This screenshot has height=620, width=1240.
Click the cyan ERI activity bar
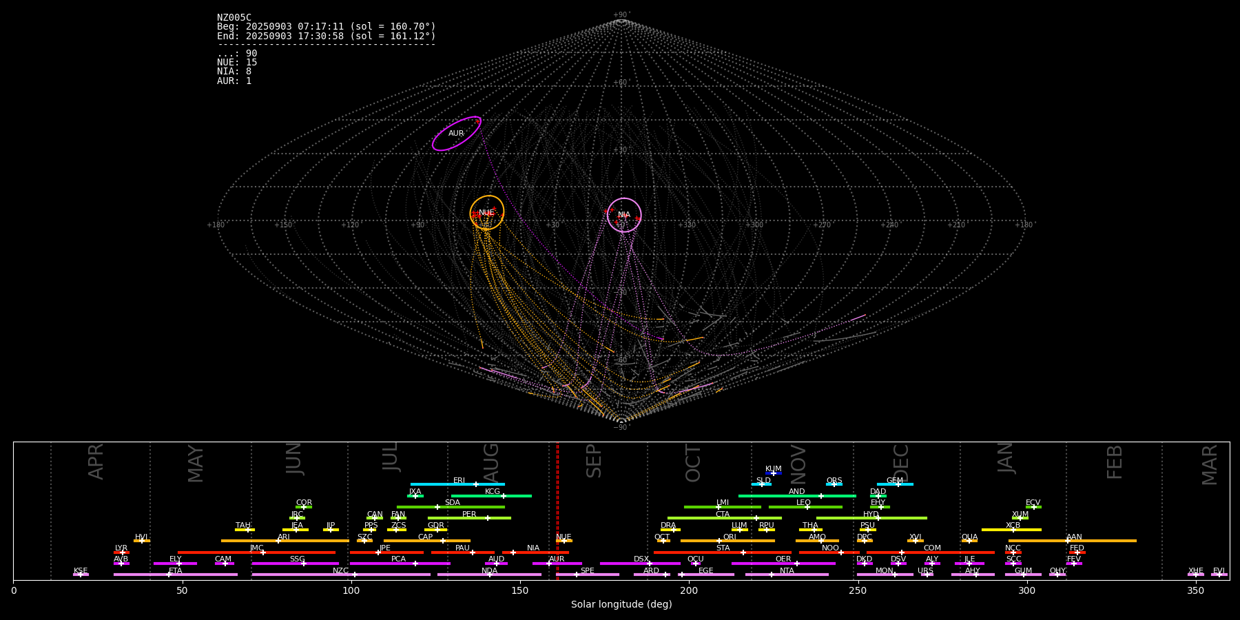(x=457, y=484)
